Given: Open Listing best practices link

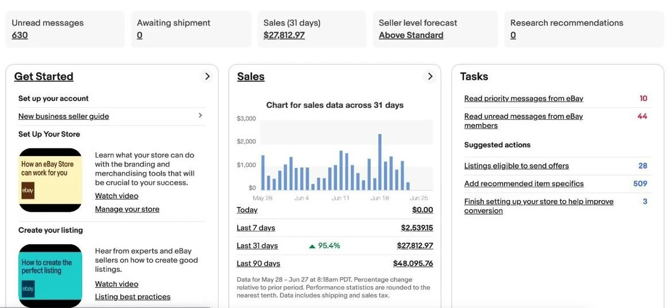Looking at the screenshot, I should pos(133,297).
